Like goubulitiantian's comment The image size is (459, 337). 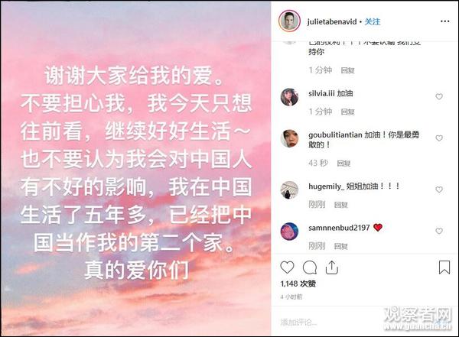[439, 138]
